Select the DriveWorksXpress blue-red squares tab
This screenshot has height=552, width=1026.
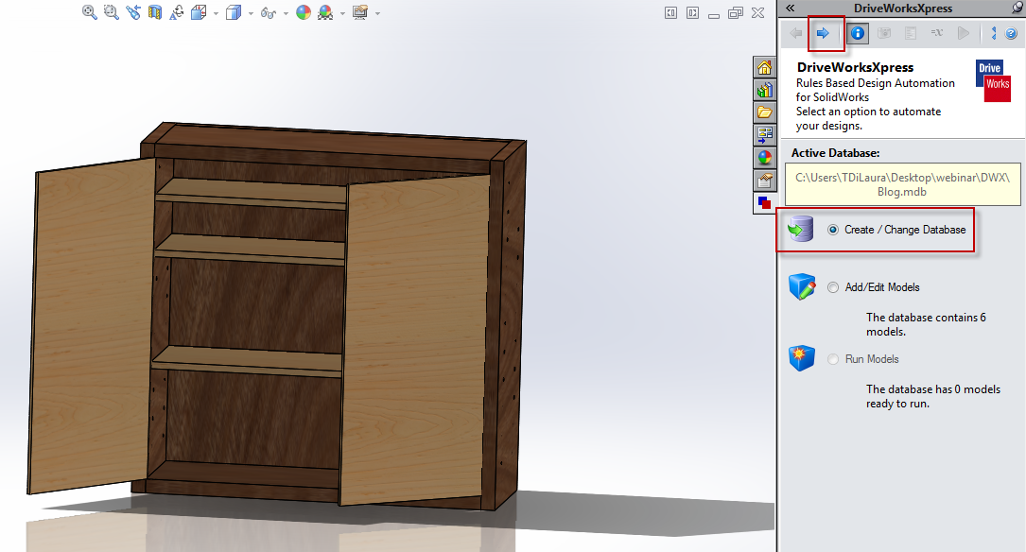tap(764, 202)
